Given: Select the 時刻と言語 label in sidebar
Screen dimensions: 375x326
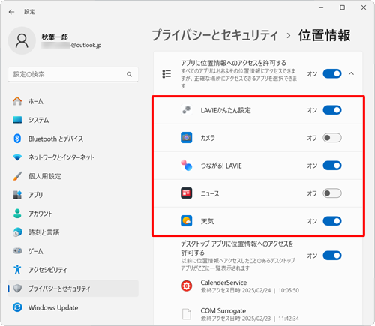Looking at the screenshot, I should 43,232.
